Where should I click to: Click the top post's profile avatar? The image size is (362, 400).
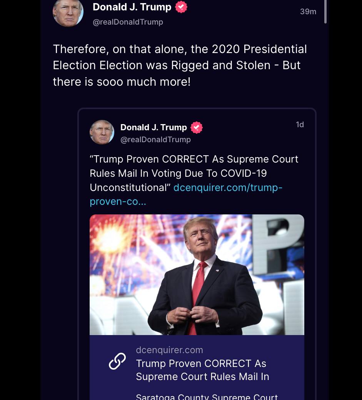tap(68, 12)
